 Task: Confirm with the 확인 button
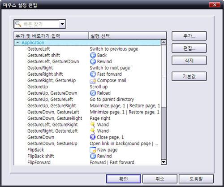(124, 178)
